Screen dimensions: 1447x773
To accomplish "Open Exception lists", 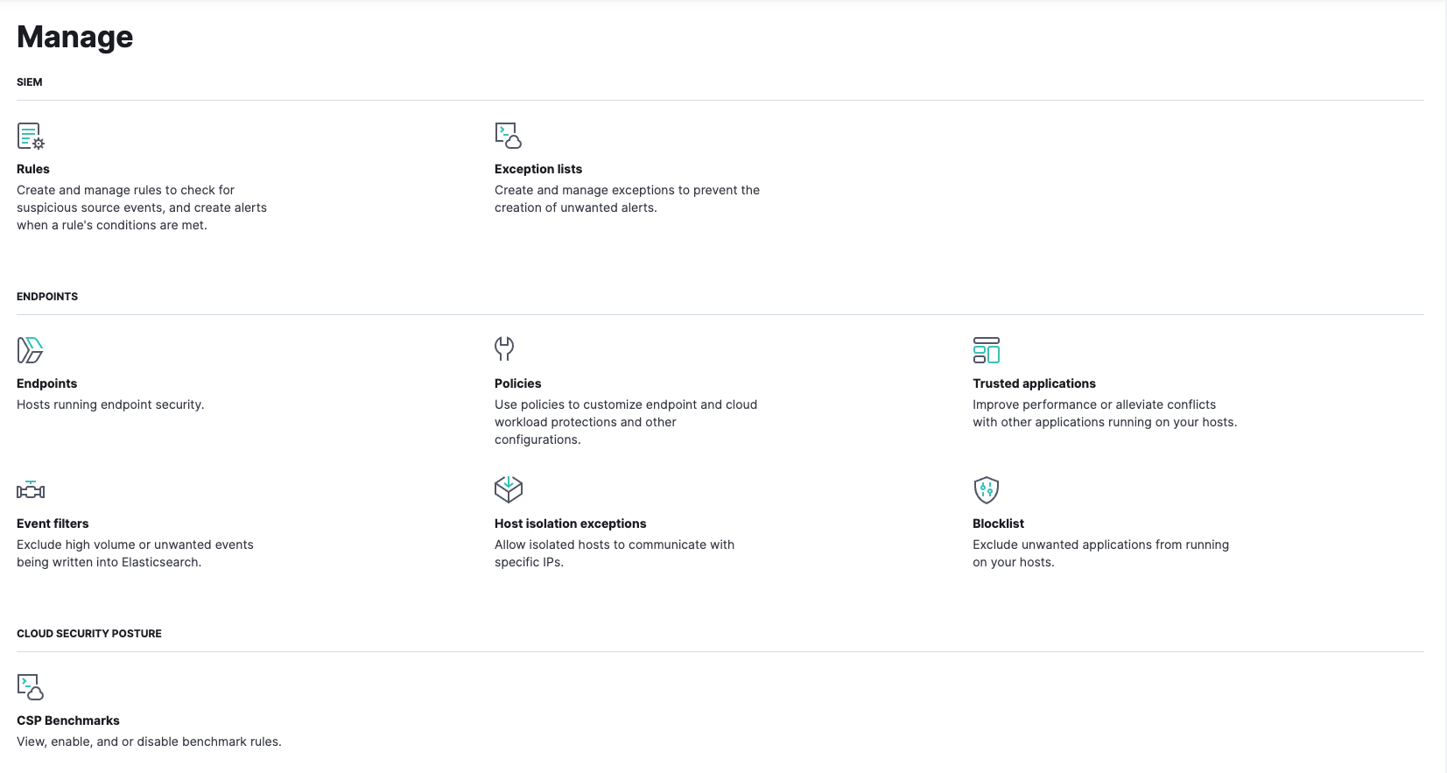I will pyautogui.click(x=538, y=168).
